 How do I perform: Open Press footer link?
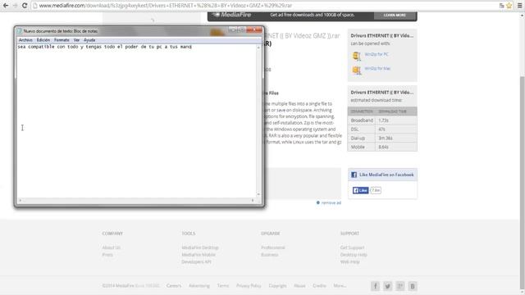107,255
